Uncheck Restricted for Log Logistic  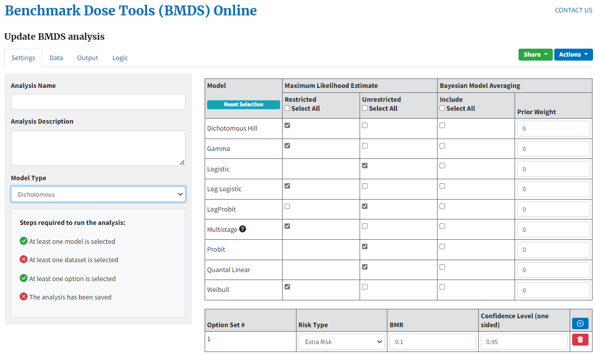287,186
